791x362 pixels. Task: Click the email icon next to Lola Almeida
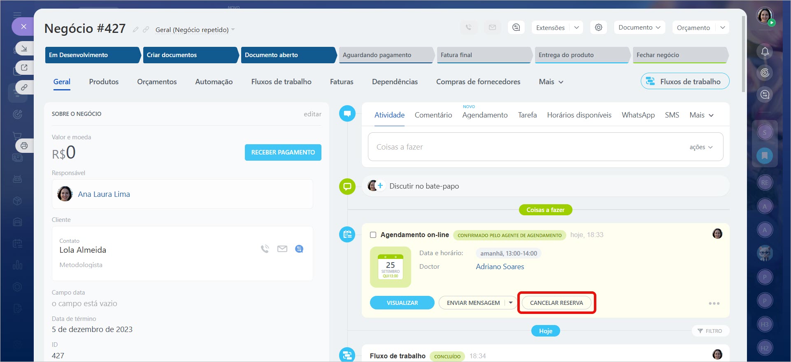click(282, 249)
